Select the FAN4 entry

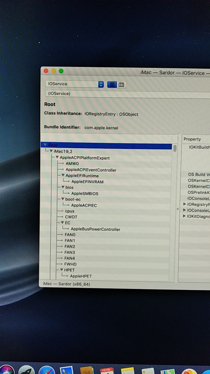pyautogui.click(x=70, y=258)
